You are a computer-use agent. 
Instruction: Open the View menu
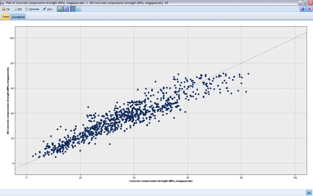(47, 9)
